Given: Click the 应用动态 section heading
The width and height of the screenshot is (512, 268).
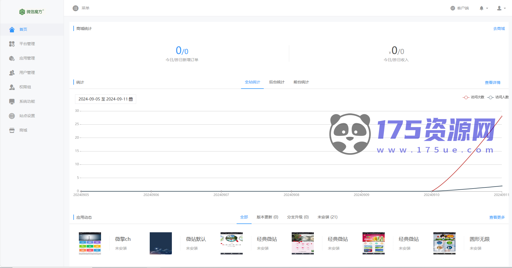Looking at the screenshot, I should coord(84,217).
